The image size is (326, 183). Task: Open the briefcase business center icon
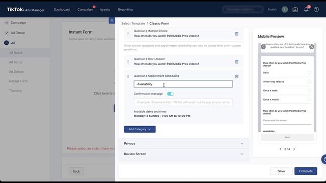295,10
